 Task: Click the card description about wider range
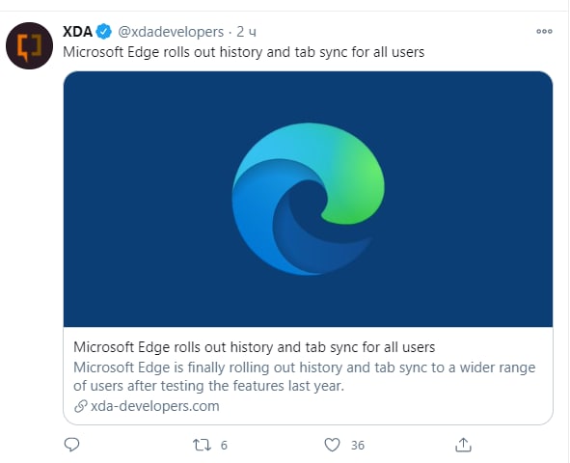(304, 376)
